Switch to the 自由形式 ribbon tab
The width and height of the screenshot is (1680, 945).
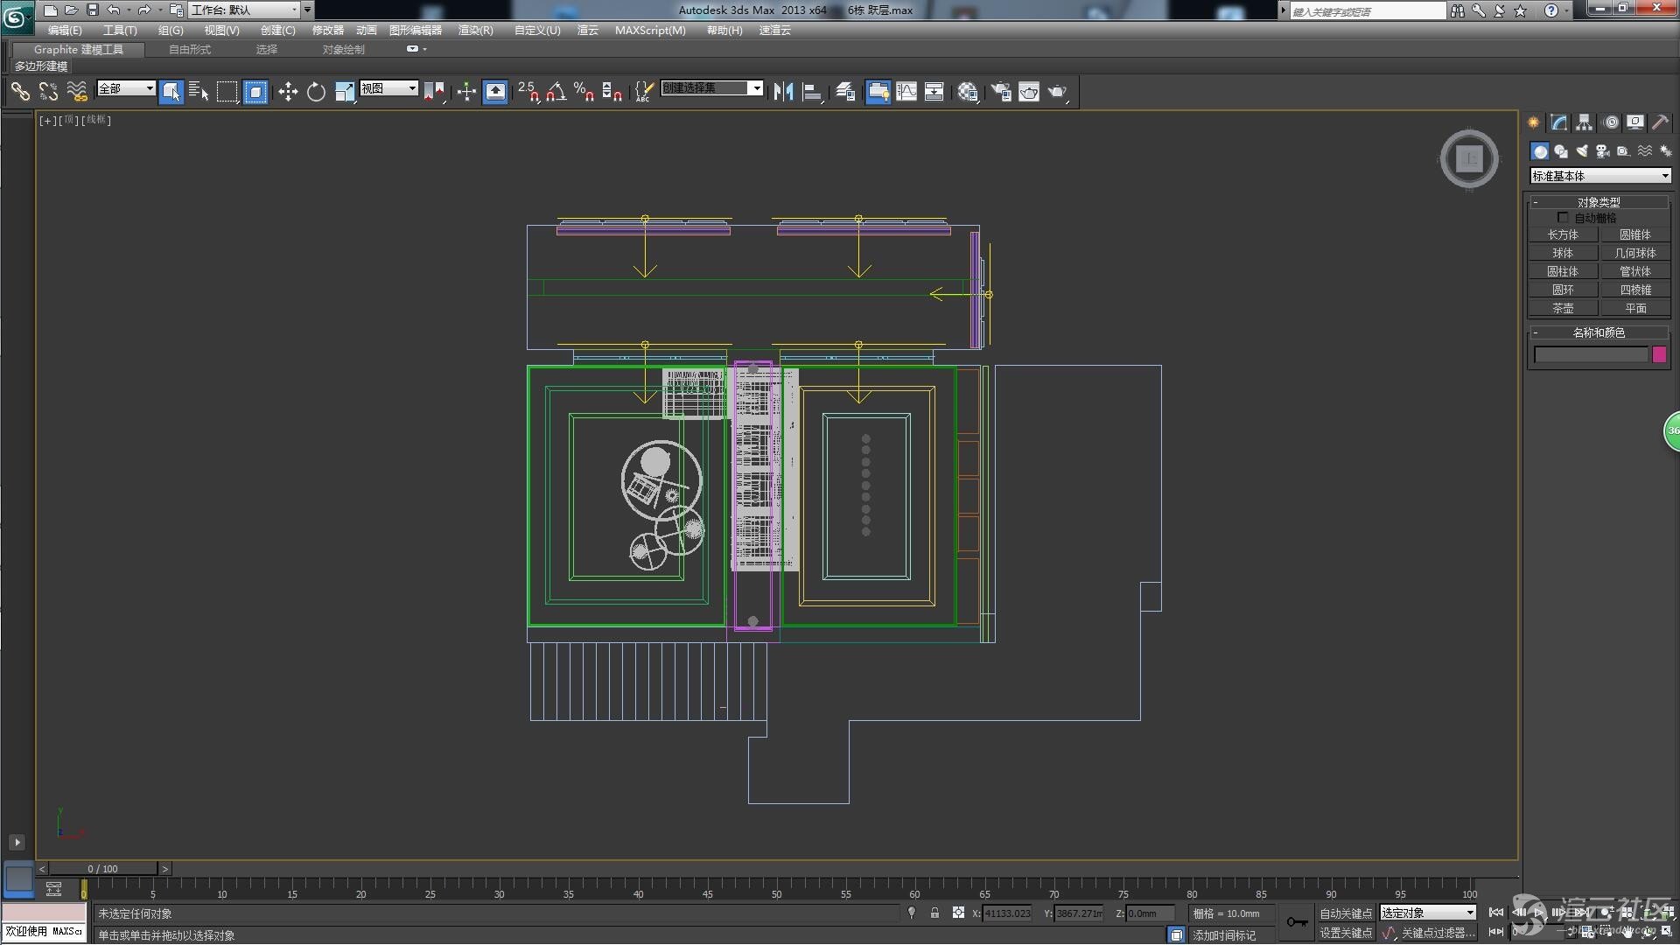190,49
